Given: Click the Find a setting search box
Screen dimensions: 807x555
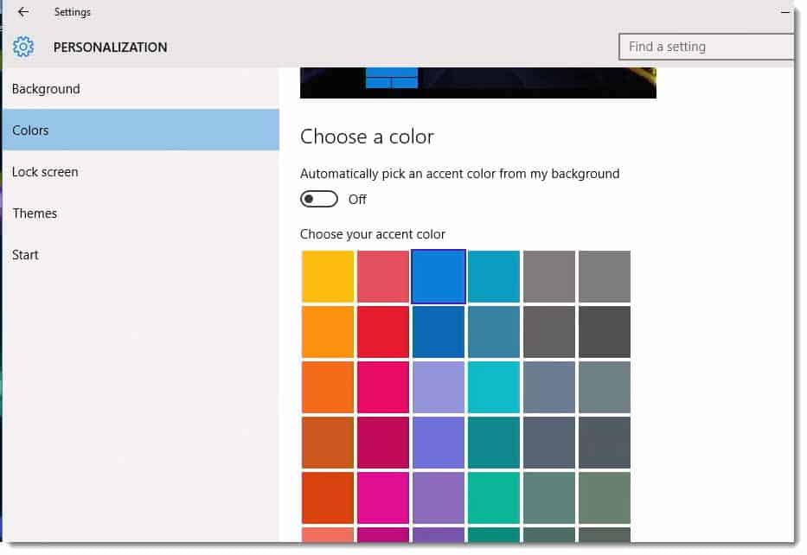Looking at the screenshot, I should (706, 47).
